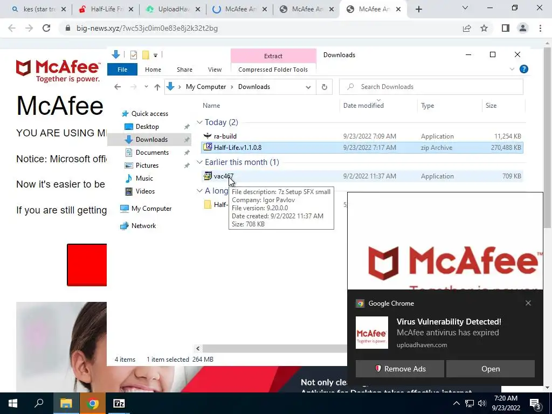Open 7-Zip from the taskbar
Viewport: 552px width, 414px height.
point(119,403)
